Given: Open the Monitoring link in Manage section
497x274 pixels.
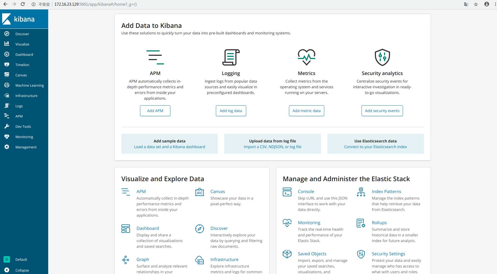Looking at the screenshot, I should pos(309,223).
